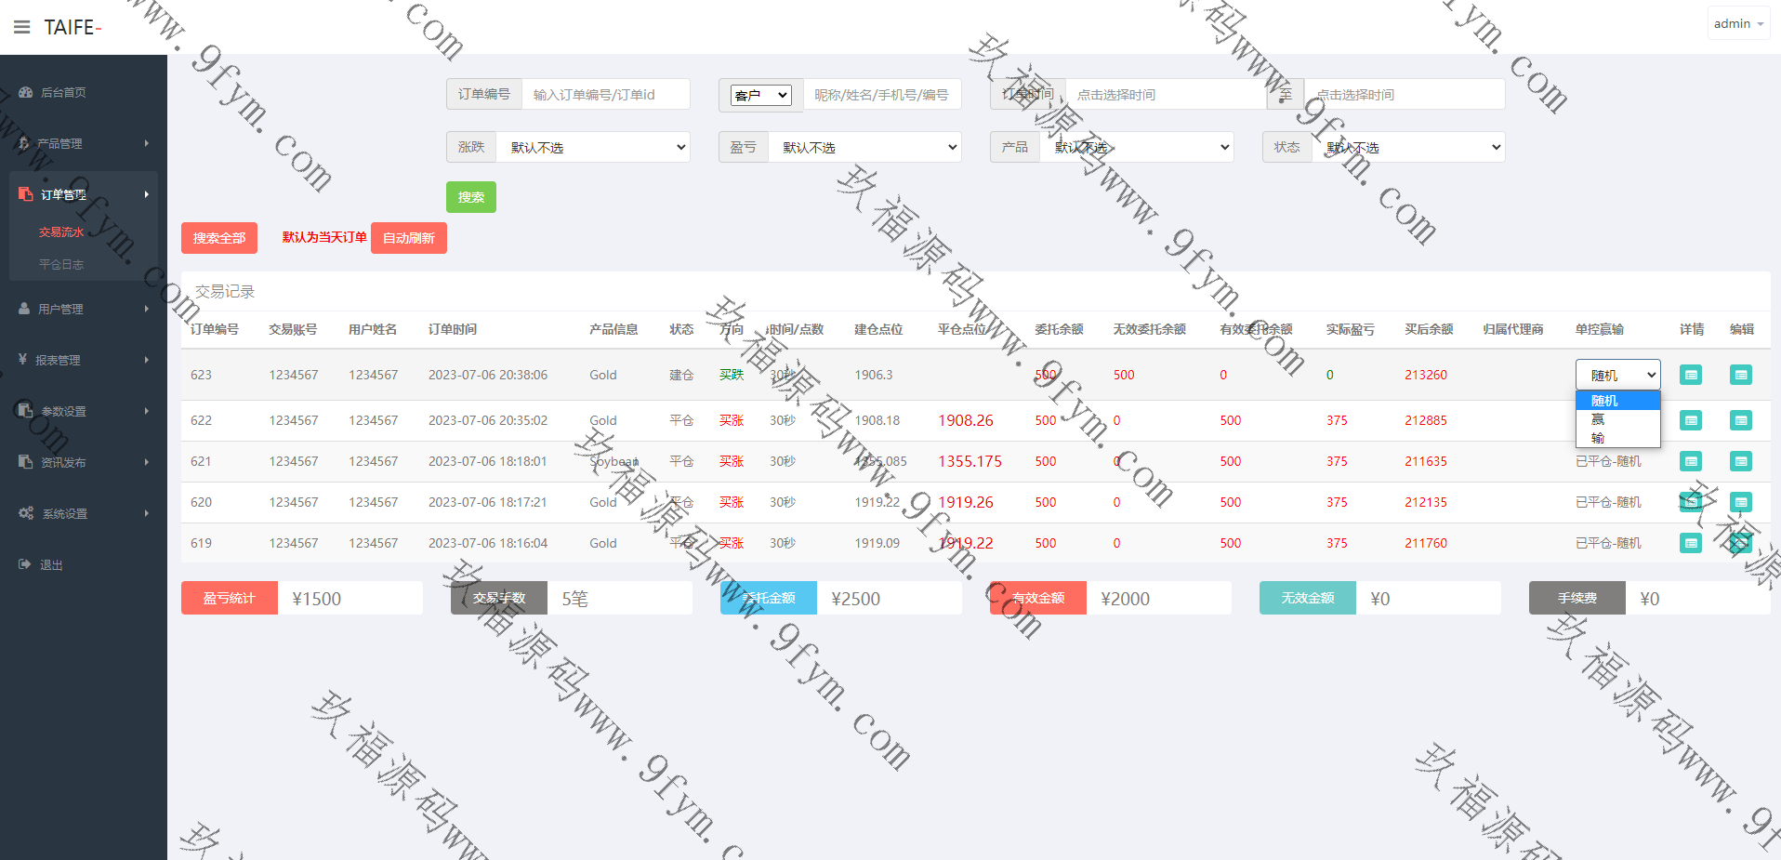Expand 用户管理 in the sidebar

coord(84,309)
